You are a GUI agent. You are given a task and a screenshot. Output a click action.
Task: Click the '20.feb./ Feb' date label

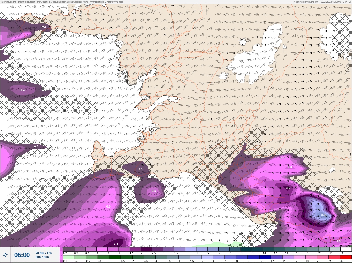[x=44, y=253]
